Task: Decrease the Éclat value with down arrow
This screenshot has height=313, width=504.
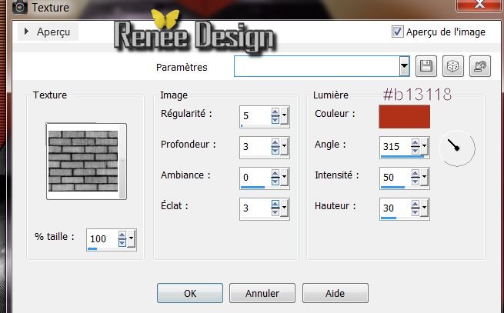Action: pos(275,212)
